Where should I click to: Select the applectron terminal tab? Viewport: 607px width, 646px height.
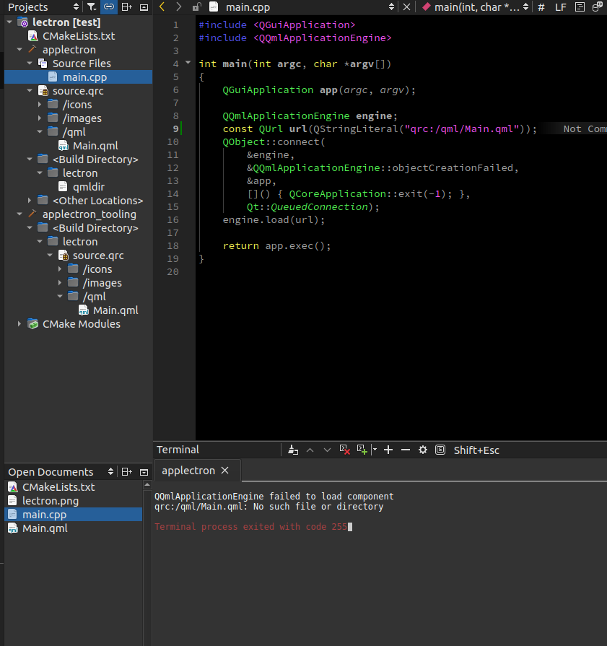(191, 469)
